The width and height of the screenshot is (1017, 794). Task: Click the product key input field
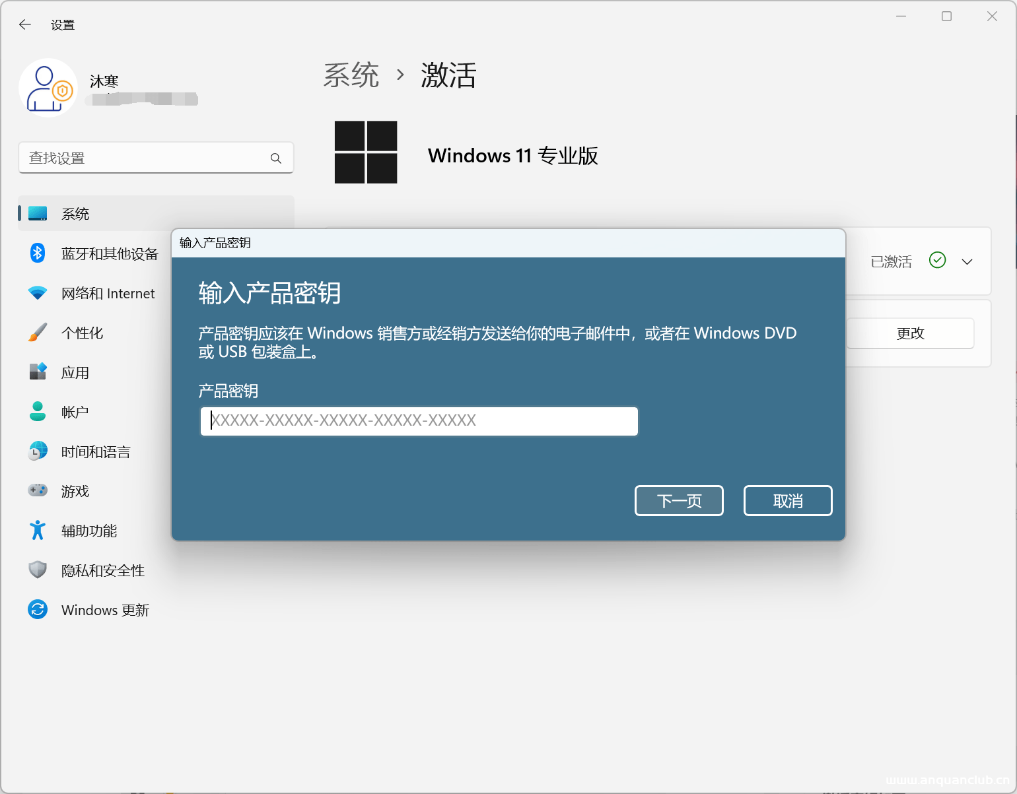[x=419, y=421]
